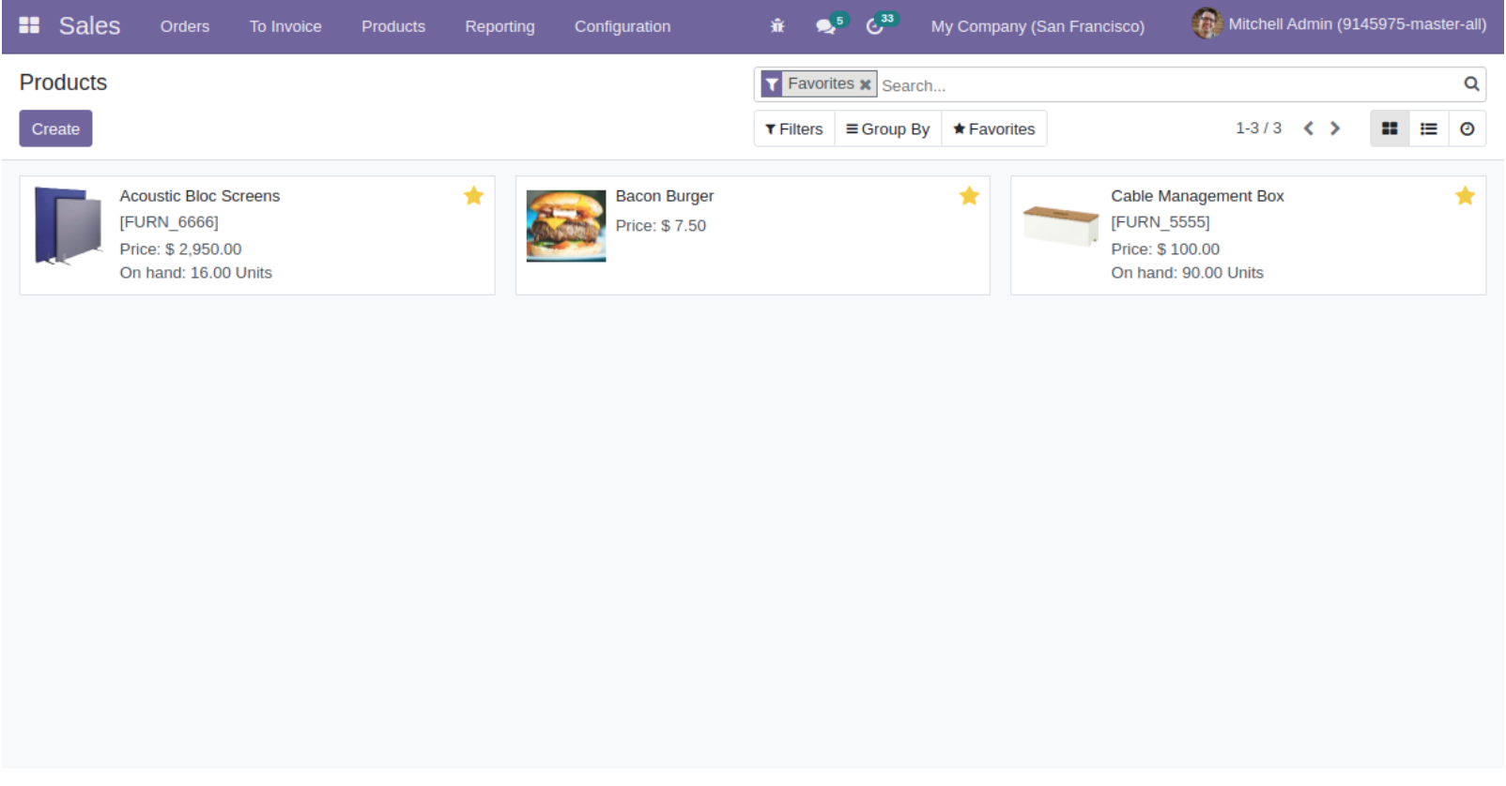
Task: Click the Create button
Action: pos(55,128)
